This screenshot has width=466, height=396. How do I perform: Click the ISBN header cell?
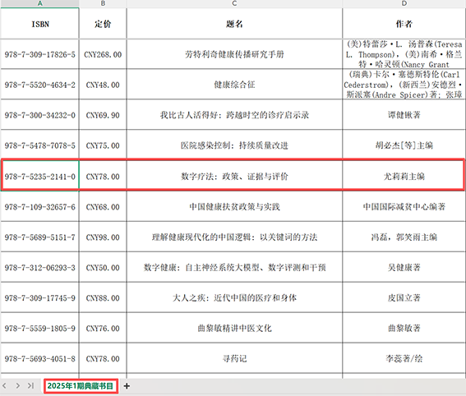(39, 24)
